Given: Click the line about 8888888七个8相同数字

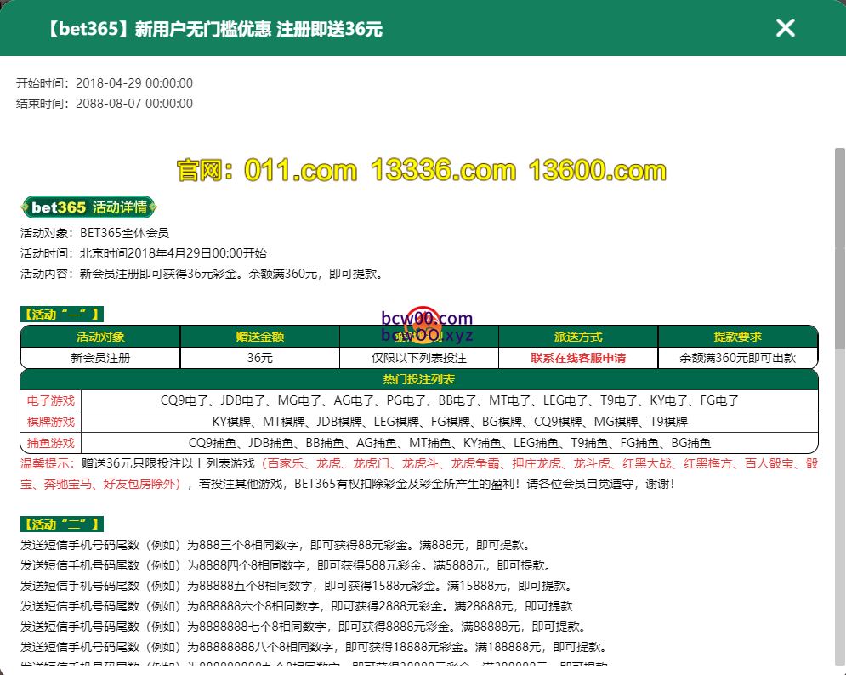Looking at the screenshot, I should click(x=305, y=627).
